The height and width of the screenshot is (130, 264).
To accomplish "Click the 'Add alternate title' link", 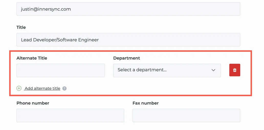I will point(42,89).
